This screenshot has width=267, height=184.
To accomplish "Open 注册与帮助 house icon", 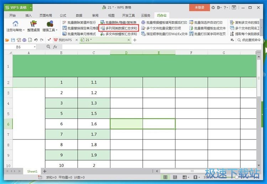I will [15, 24].
